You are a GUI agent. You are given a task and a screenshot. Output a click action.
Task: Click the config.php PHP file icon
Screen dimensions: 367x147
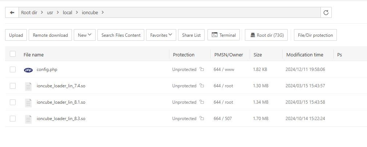[28, 70]
